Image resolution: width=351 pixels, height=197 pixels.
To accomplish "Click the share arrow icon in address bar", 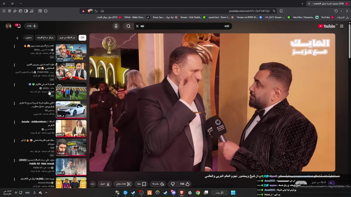I will (96, 11).
